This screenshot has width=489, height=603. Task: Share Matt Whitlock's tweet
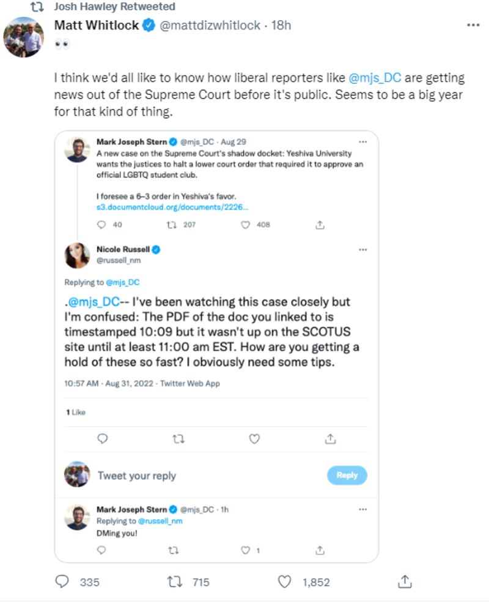404,582
